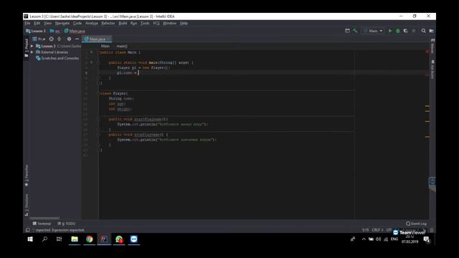Open Project Structure icon at toolbar end
Screen dimensions: 459x258
[x=432, y=31]
